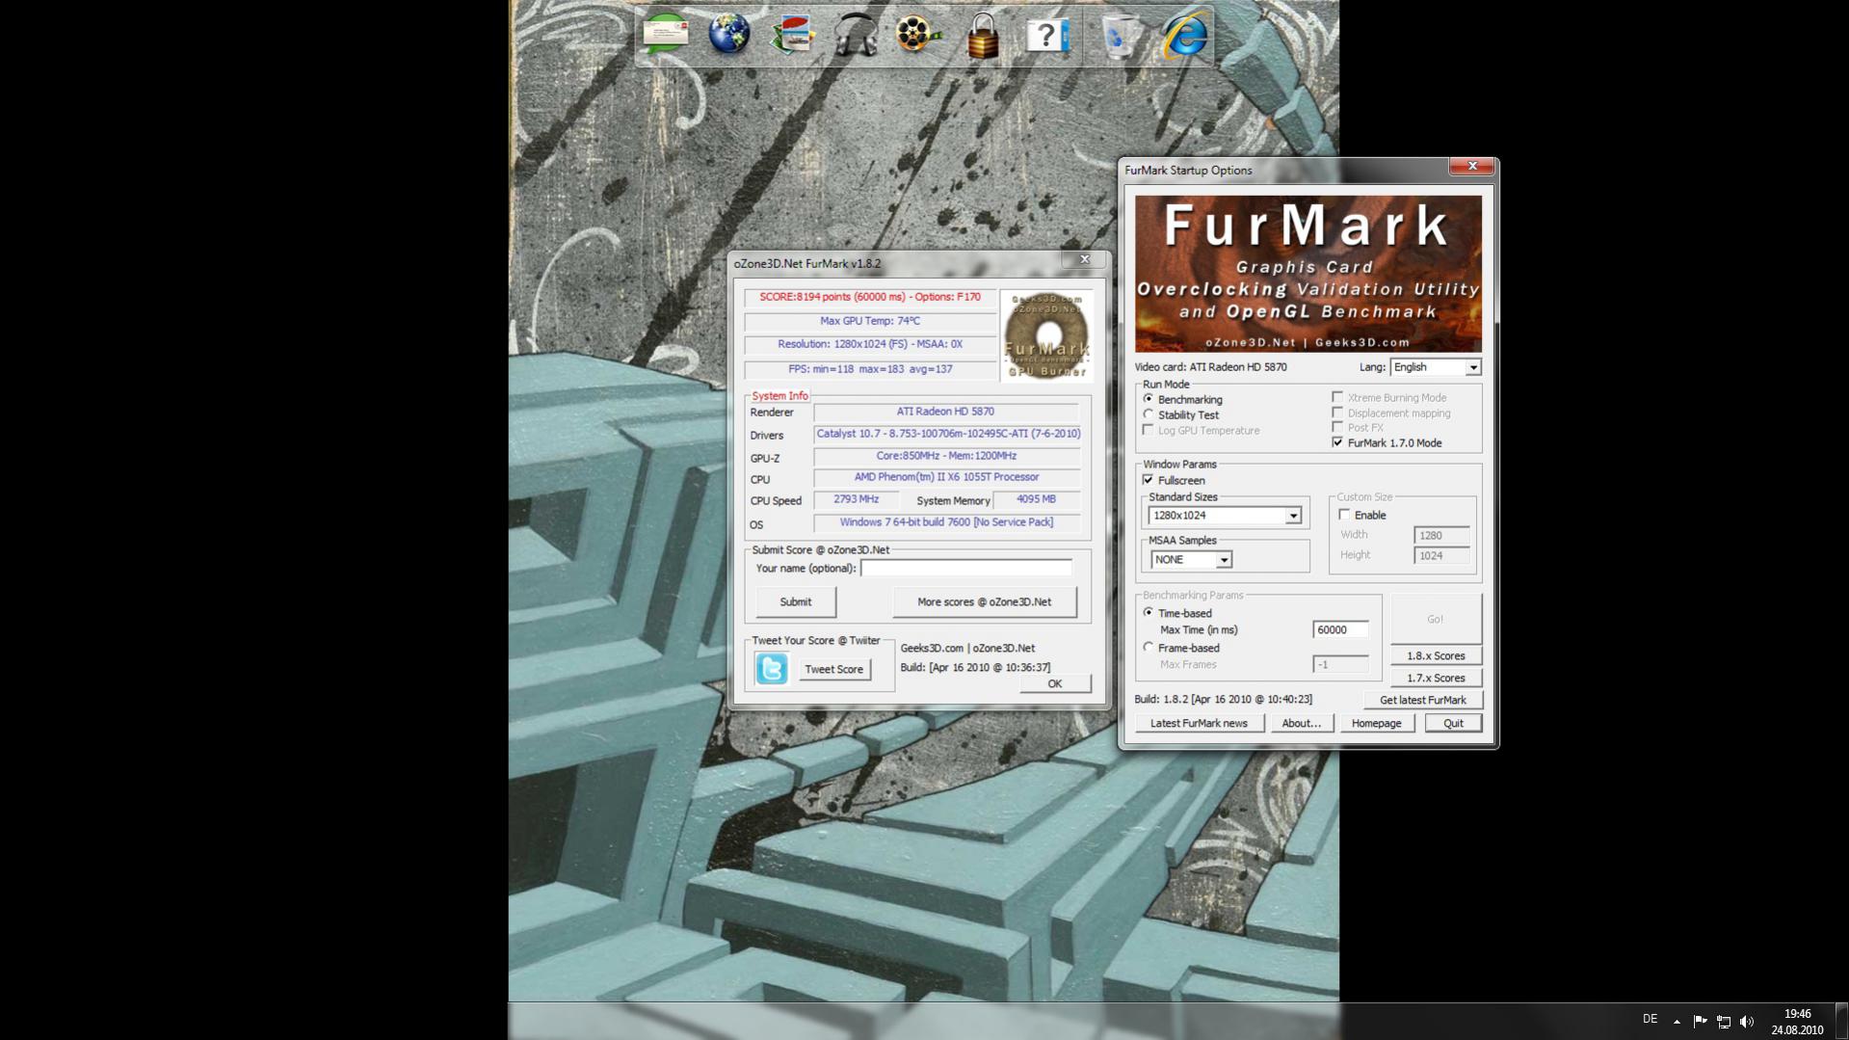Click the Show Desktop strip on the taskbar
This screenshot has height=1040, width=1849.
[1841, 1021]
